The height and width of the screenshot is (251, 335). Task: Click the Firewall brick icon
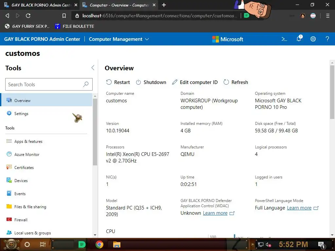[9, 219]
